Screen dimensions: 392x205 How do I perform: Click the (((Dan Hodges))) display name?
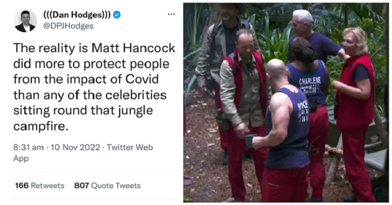(77, 15)
